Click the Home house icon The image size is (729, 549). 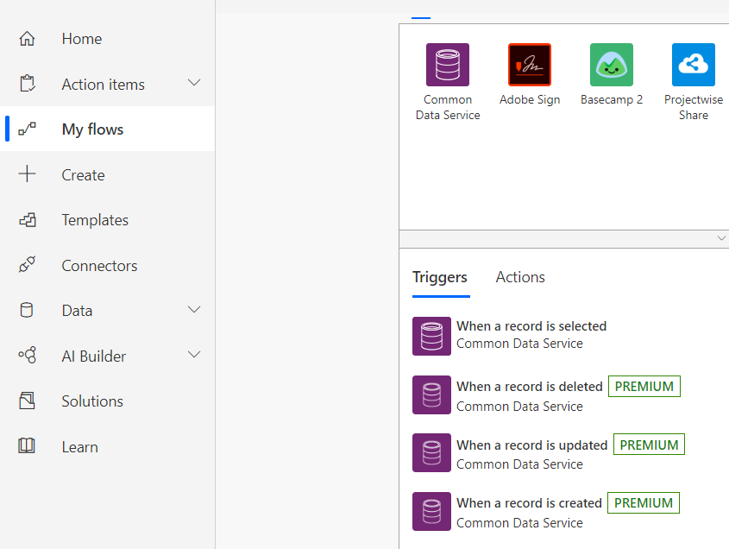coord(27,39)
